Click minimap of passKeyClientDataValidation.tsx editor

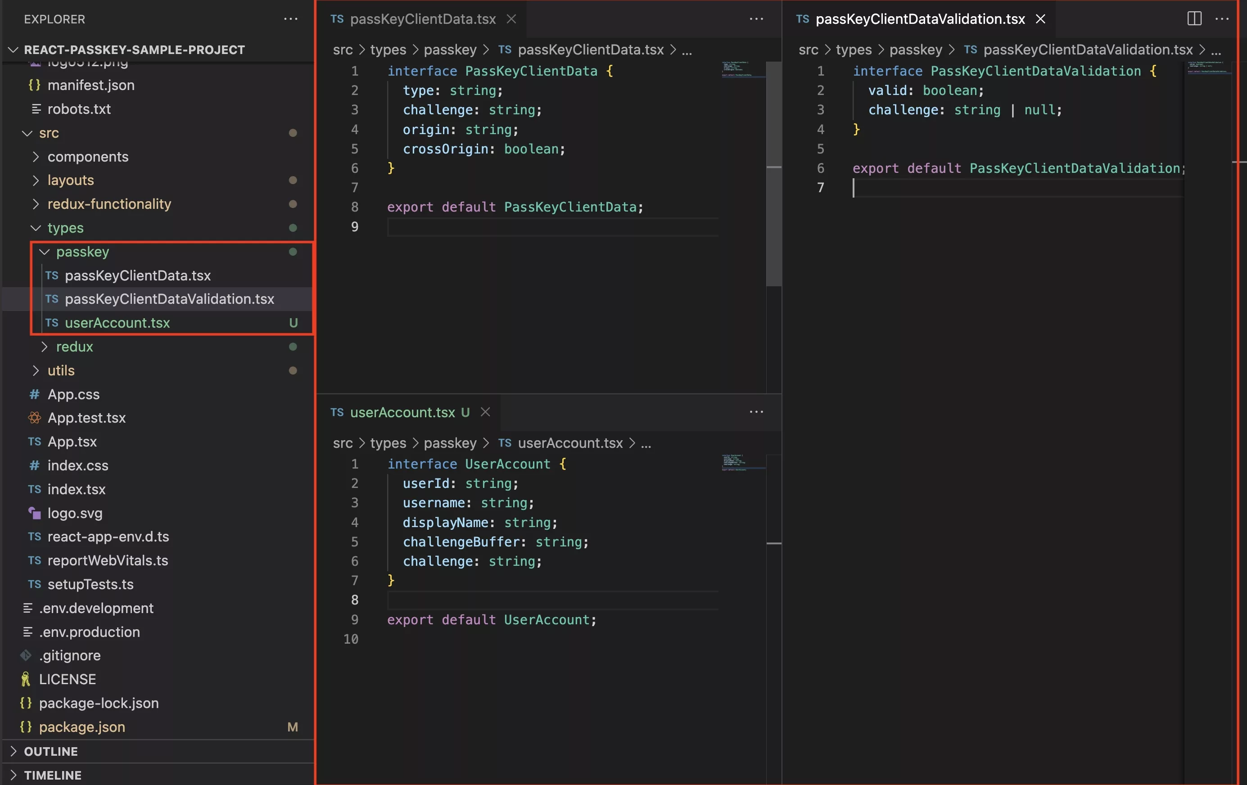[1209, 69]
